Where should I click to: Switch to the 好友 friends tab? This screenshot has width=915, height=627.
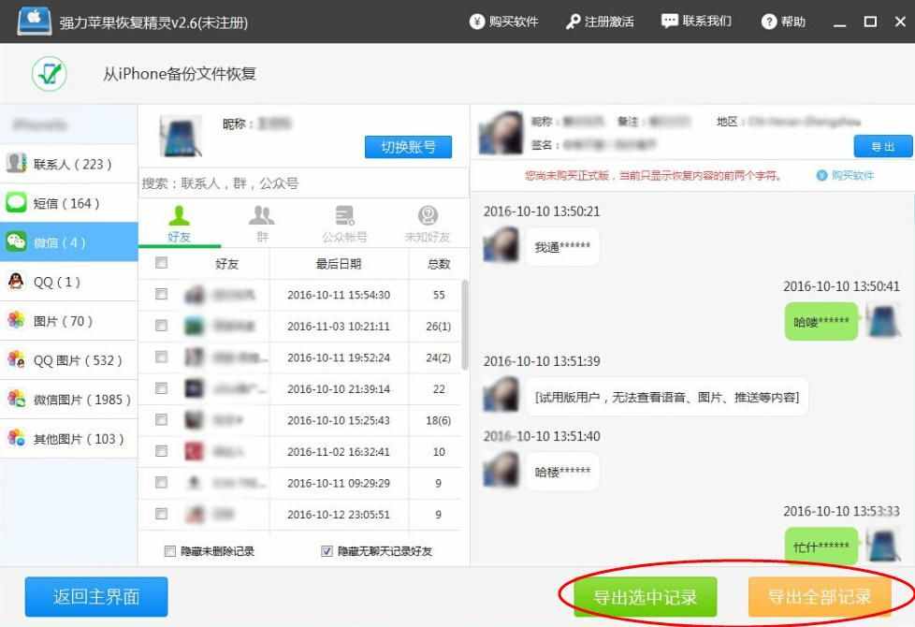[179, 225]
